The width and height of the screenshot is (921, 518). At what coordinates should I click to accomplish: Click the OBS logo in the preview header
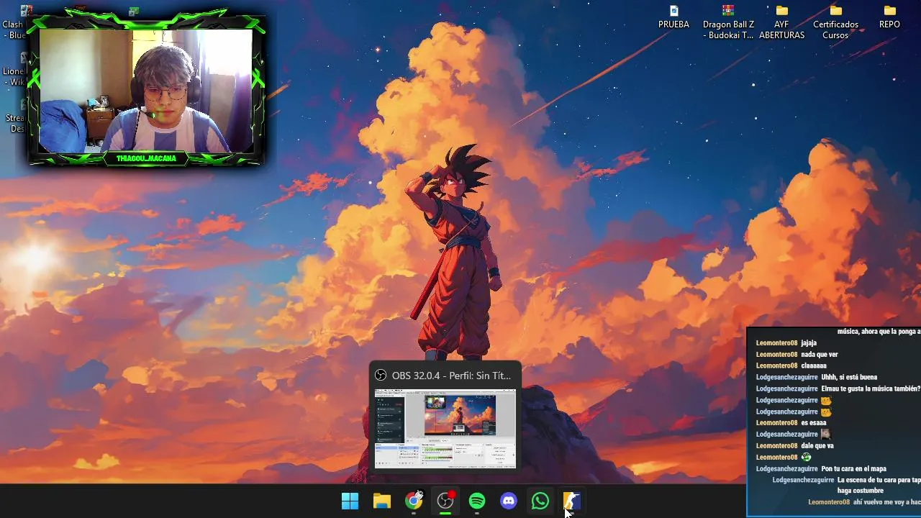(381, 376)
